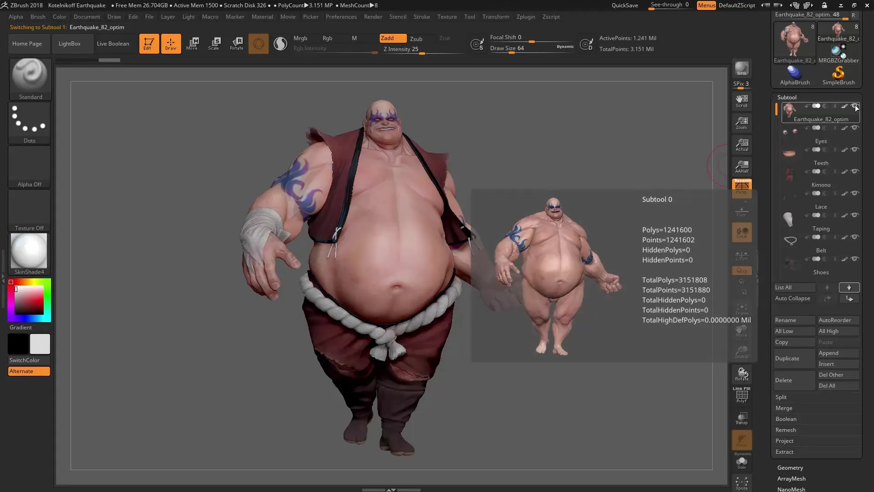Toggle visibility eye of Kimono subtool

[x=855, y=171]
